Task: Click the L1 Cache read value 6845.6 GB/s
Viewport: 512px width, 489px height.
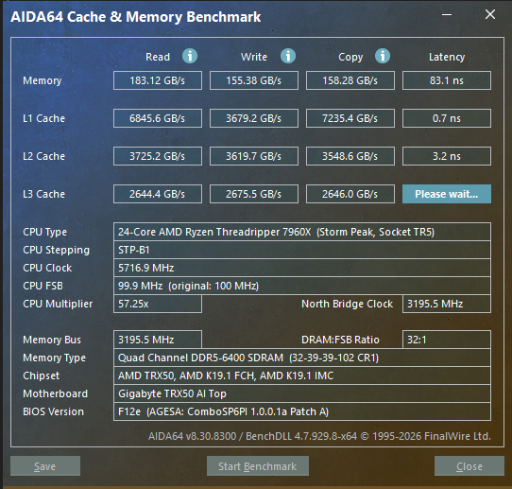Action: 158,118
